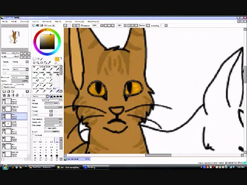
Task: Show the color wheel panel toggle
Action: (x=34, y=25)
